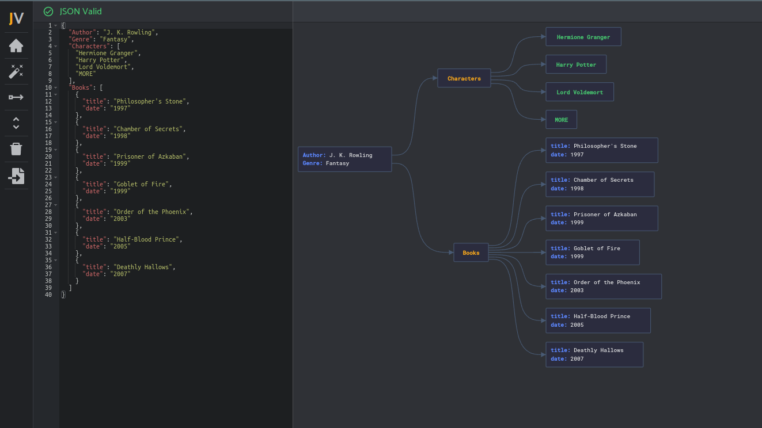Click the MORE graph node
Image resolution: width=762 pixels, height=428 pixels.
[562, 120]
